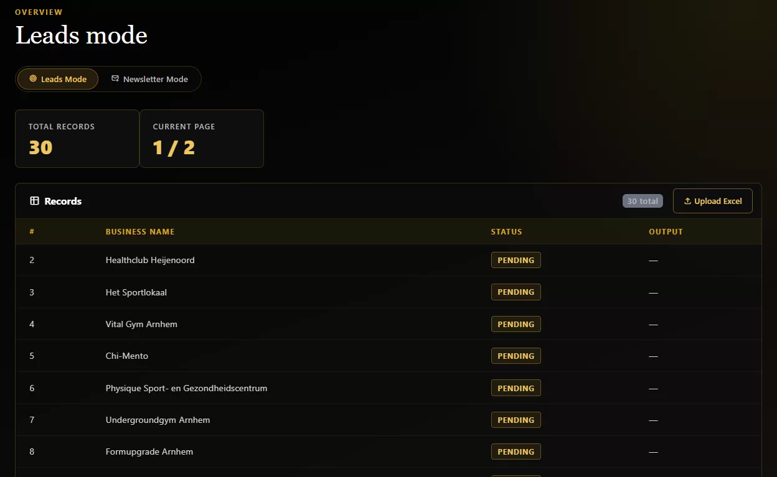Click the 30 total badge
The width and height of the screenshot is (777, 477).
point(643,201)
